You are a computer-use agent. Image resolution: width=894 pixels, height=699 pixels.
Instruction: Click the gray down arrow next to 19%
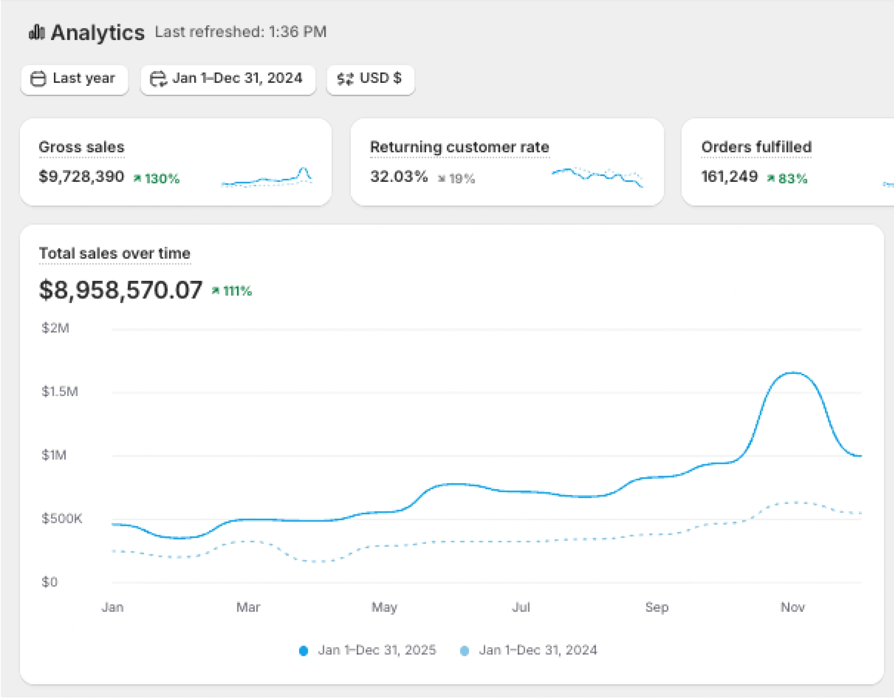(442, 179)
